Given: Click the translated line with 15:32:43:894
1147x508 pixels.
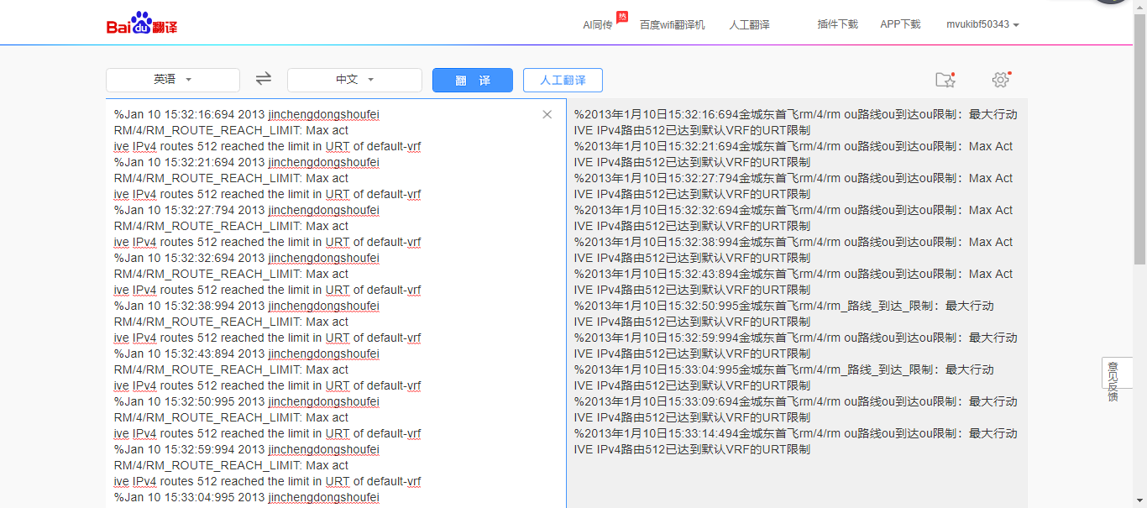Looking at the screenshot, I should tap(793, 274).
